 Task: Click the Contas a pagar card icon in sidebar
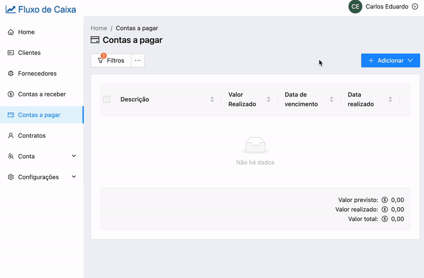(11, 115)
